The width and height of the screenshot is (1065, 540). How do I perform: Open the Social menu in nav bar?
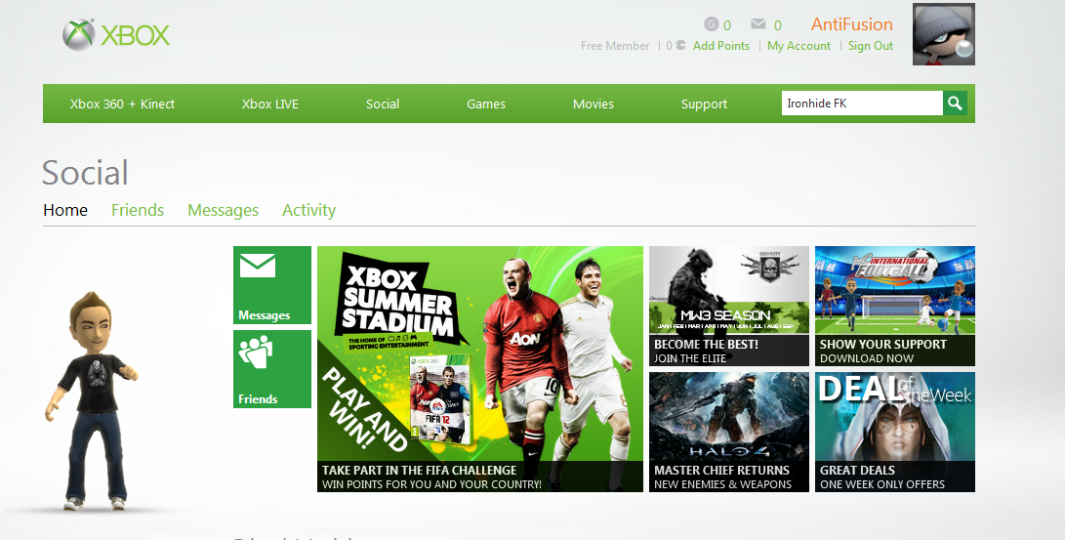383,104
